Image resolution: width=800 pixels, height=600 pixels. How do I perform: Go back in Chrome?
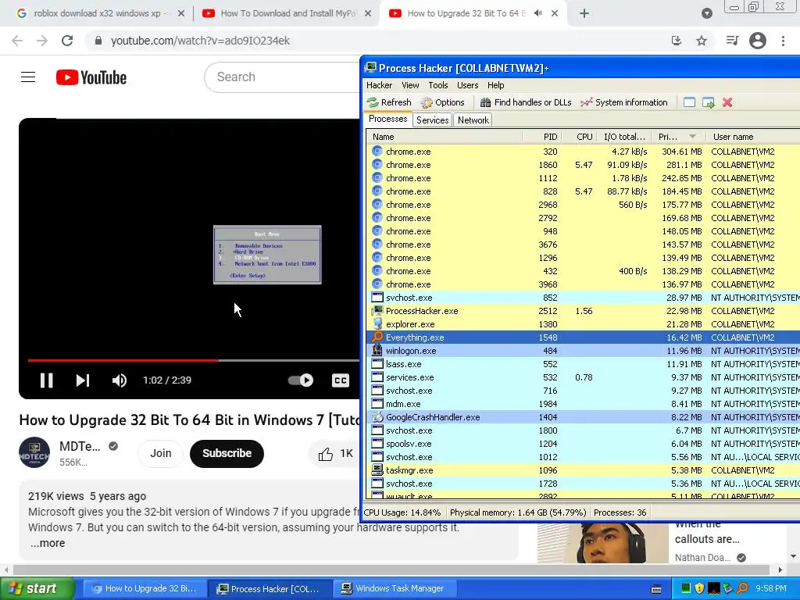(x=17, y=41)
